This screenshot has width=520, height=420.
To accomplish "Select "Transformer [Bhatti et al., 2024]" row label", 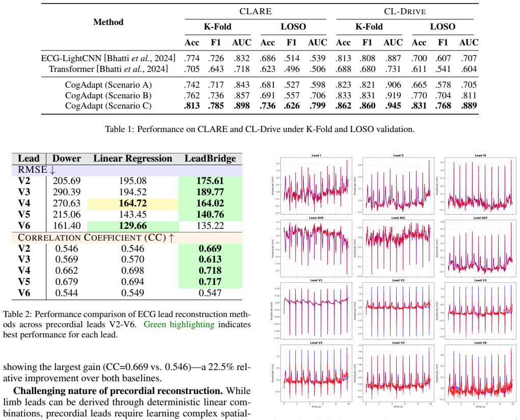I will pos(109,69).
